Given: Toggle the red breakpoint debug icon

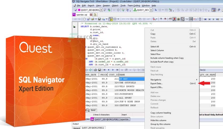Looking at the screenshot, I should (174, 19).
